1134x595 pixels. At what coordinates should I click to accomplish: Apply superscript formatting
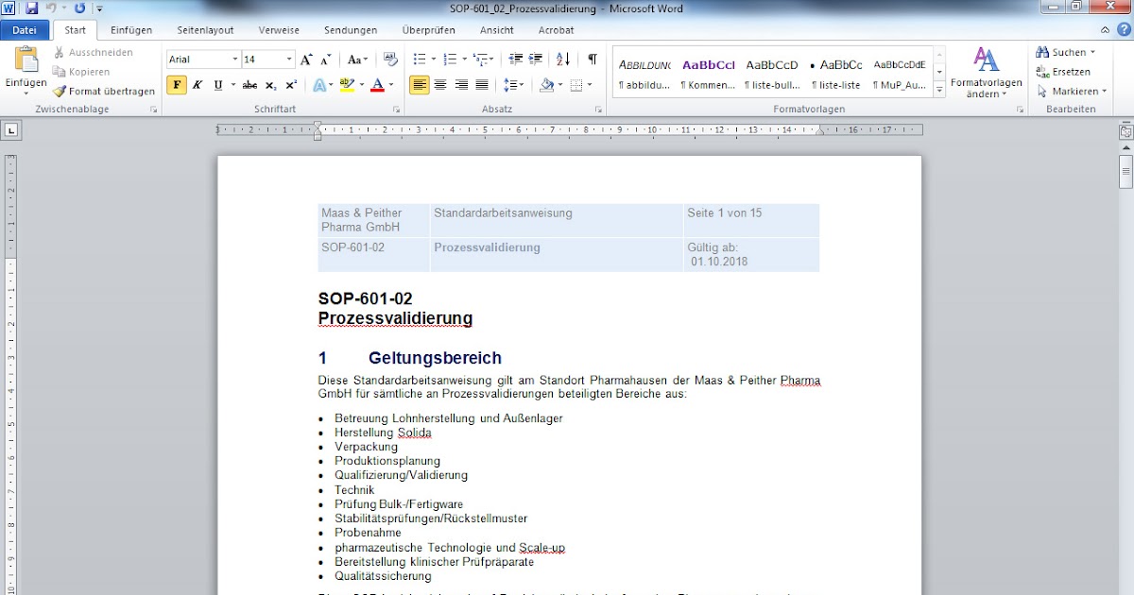click(x=291, y=85)
